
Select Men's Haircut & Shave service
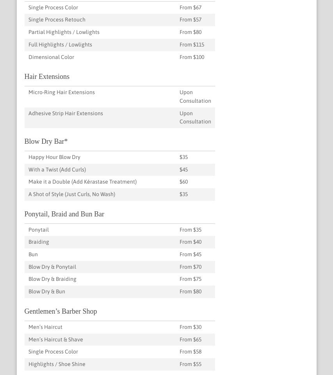(56, 339)
